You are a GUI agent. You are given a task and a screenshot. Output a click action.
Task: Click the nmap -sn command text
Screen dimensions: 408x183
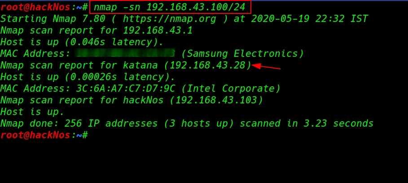(x=169, y=7)
